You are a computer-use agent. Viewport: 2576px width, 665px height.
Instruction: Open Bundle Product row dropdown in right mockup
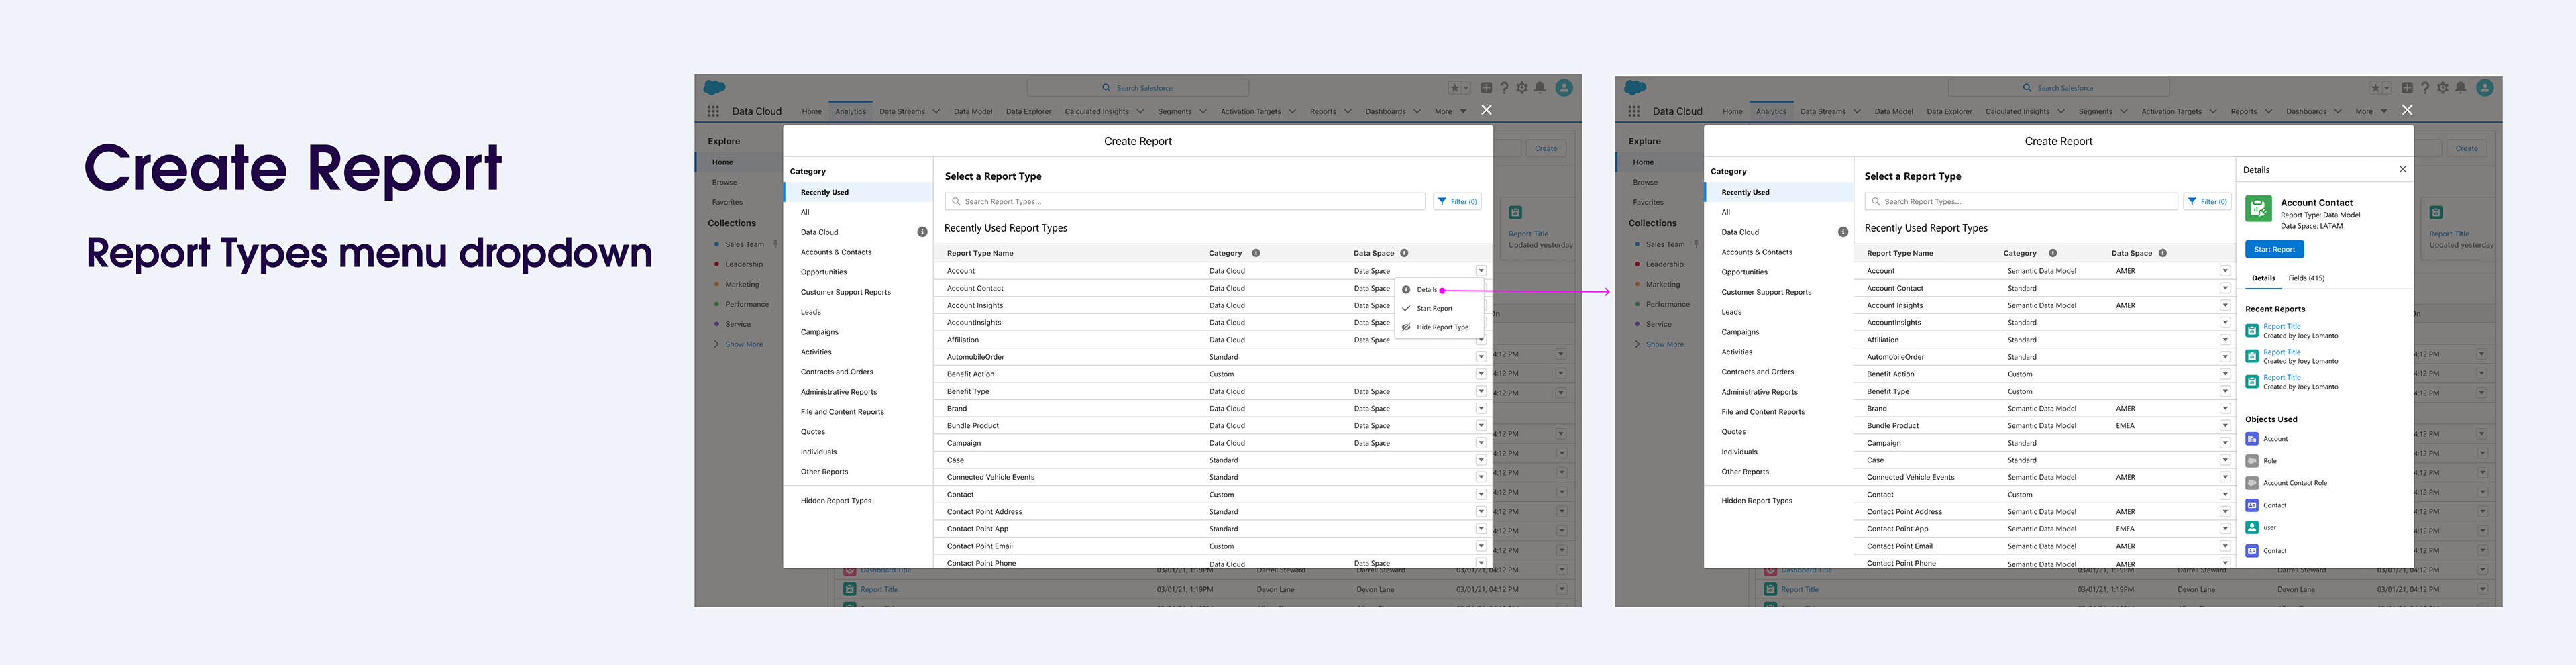2225,426
